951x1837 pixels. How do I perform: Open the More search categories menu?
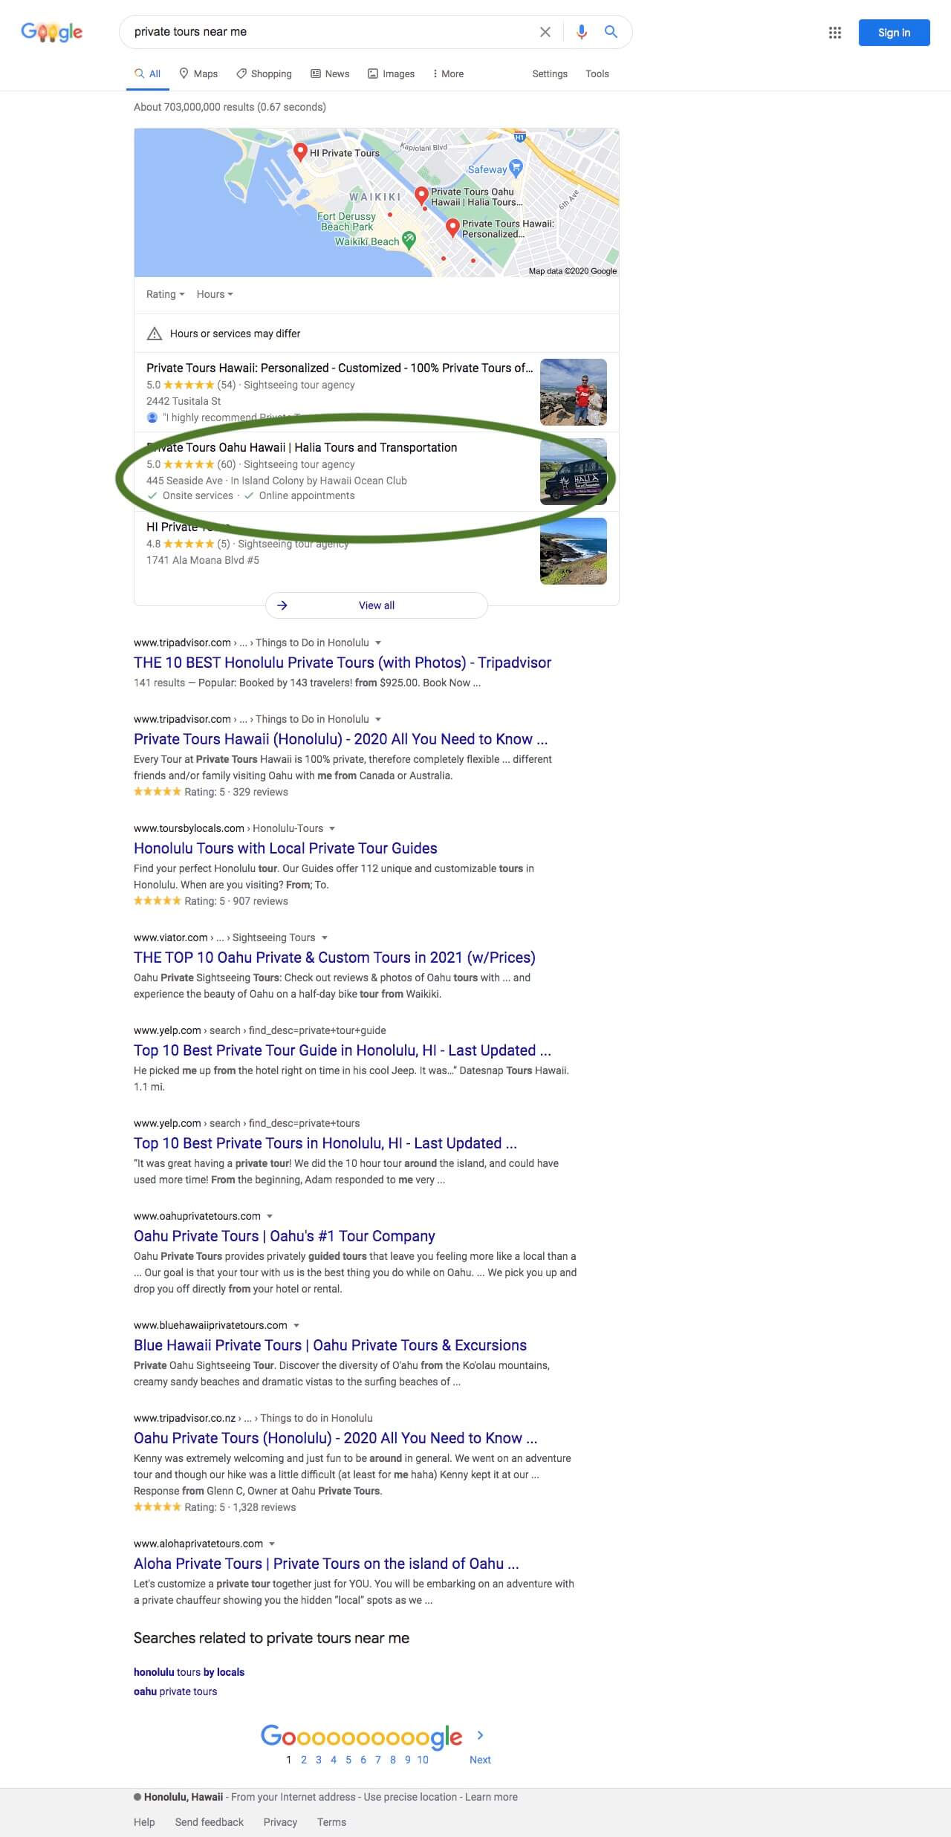[448, 74]
